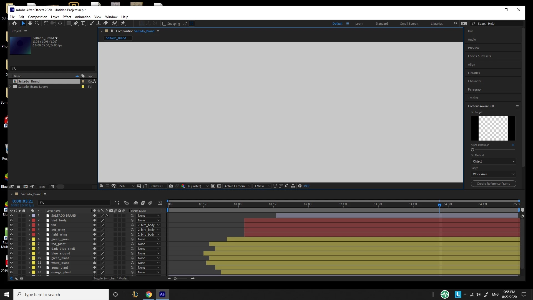Select the Hand tool
Viewport: 533px width, 300px height.
30,23
